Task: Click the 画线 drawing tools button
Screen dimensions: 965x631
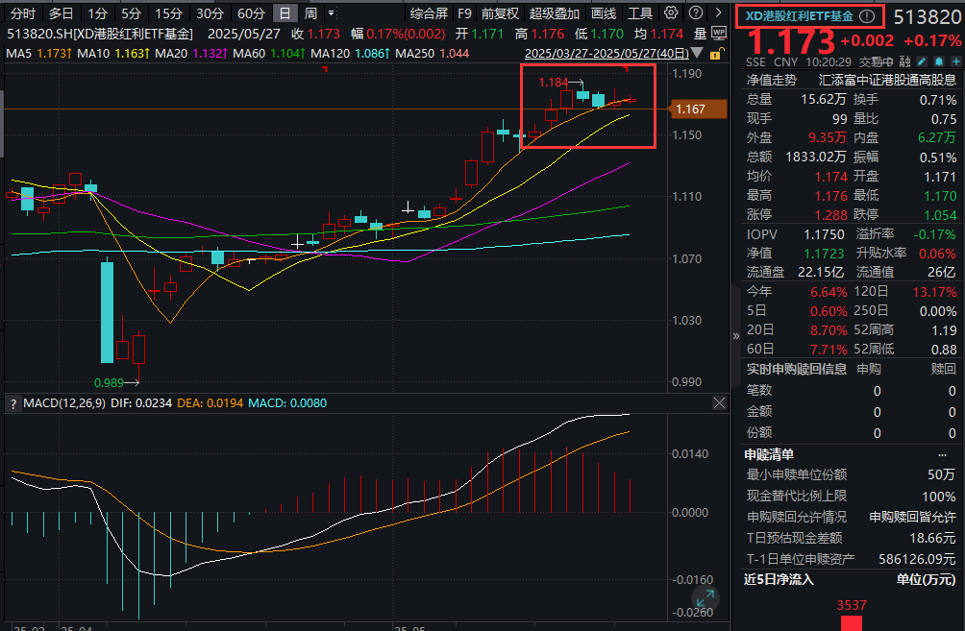Action: (x=604, y=13)
